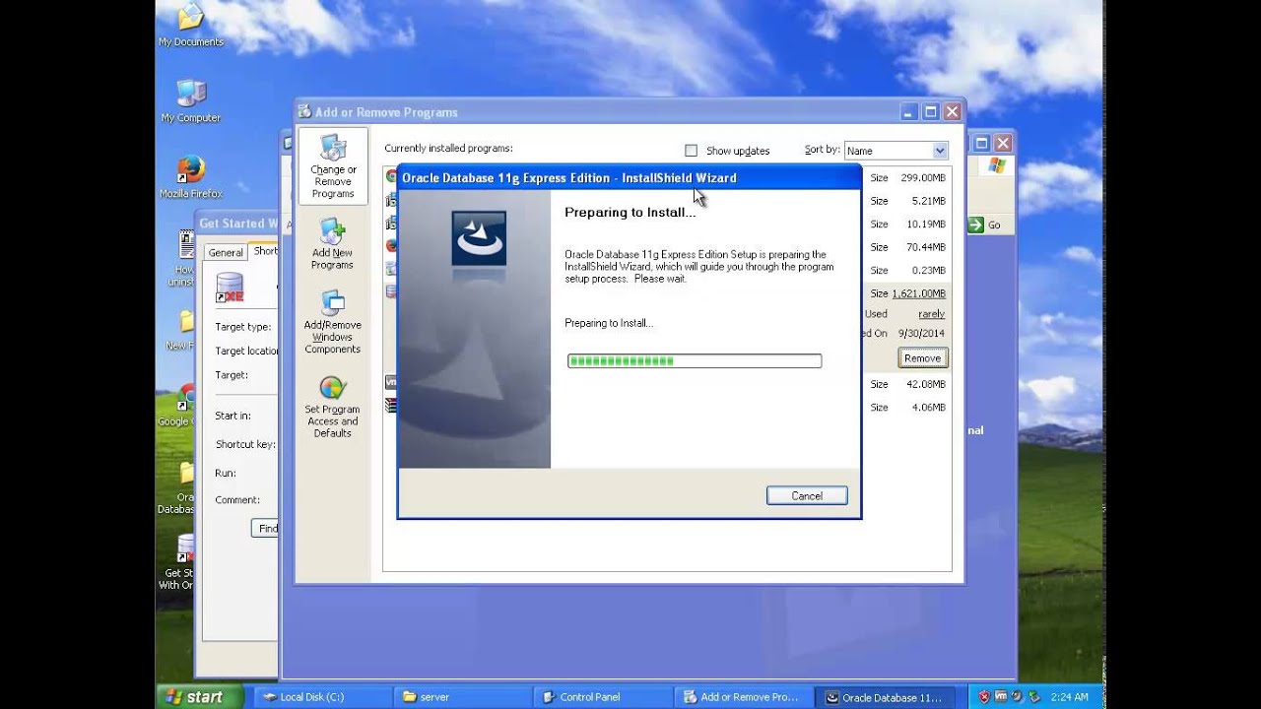Click 'Currently installed programs:' label

click(448, 148)
